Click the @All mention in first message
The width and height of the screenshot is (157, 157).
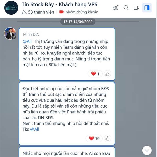pyautogui.click(x=27, y=41)
